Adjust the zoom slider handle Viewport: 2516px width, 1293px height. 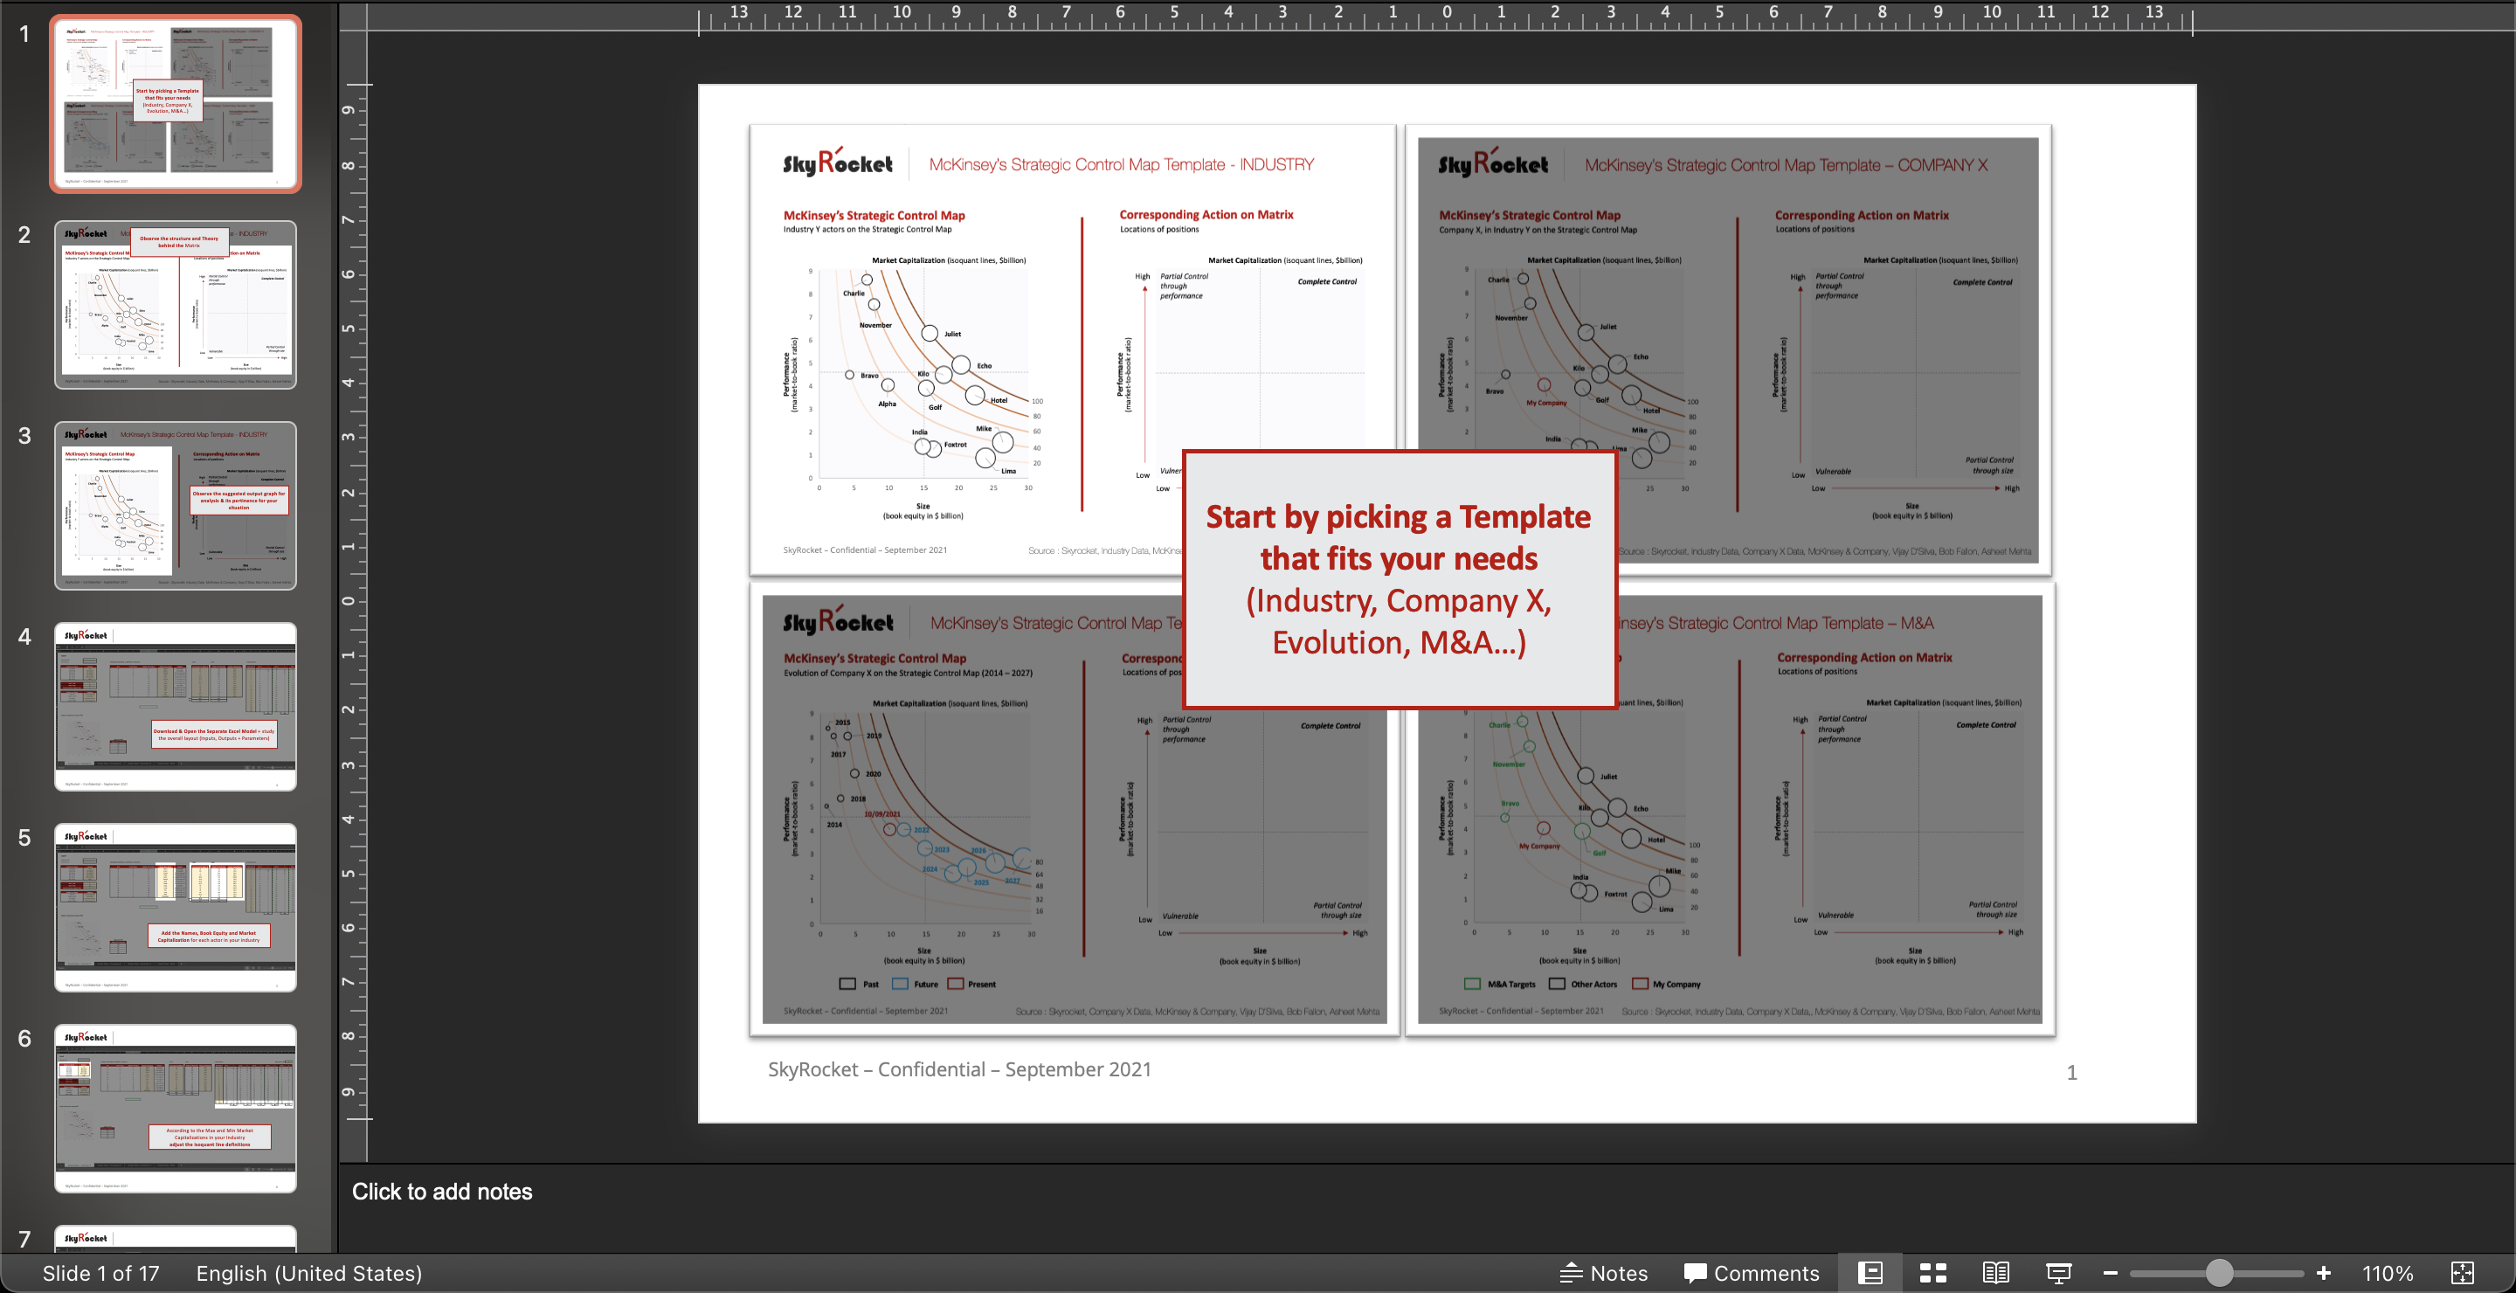(2219, 1273)
